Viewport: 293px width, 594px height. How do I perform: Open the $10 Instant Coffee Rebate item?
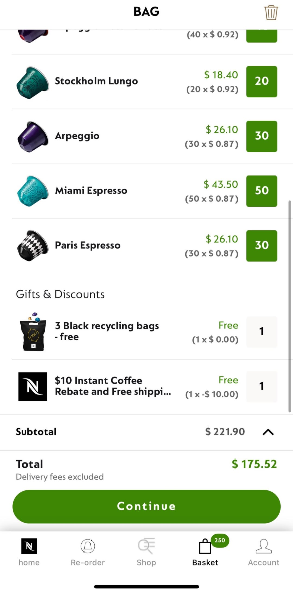113,386
